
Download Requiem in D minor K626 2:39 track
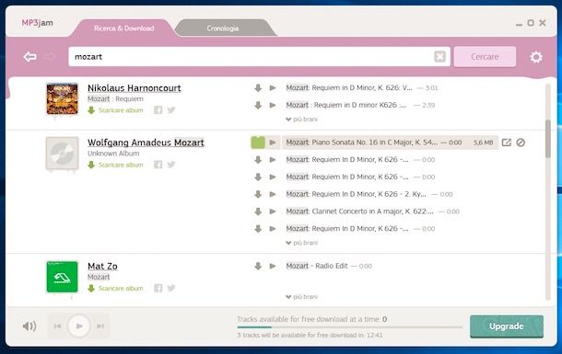pyautogui.click(x=258, y=105)
